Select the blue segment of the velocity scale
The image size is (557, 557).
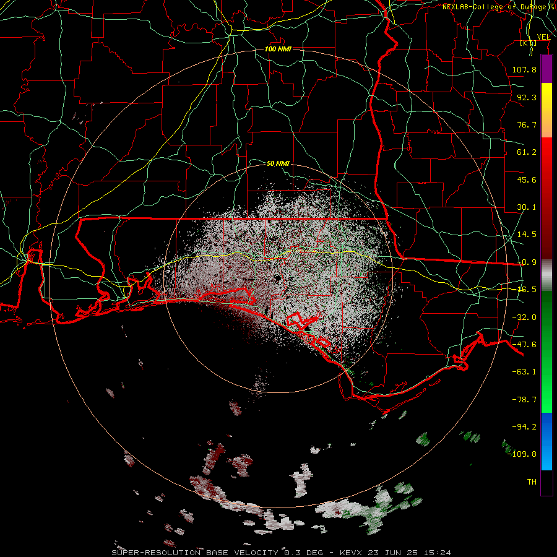546,441
